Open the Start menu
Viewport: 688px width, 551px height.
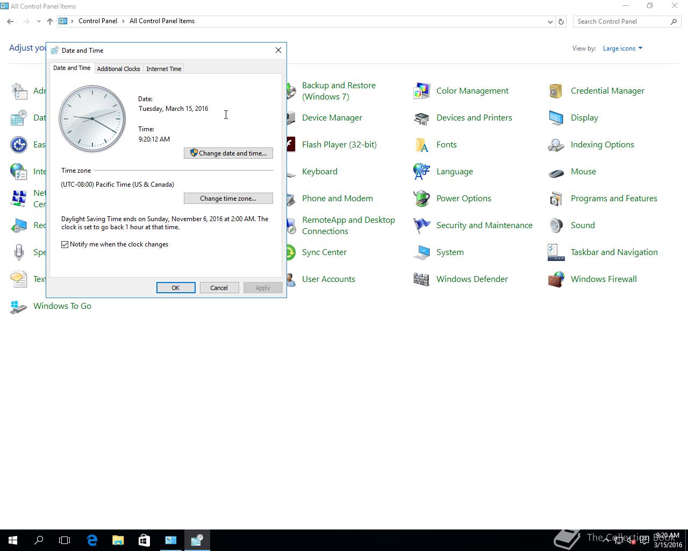tap(13, 540)
